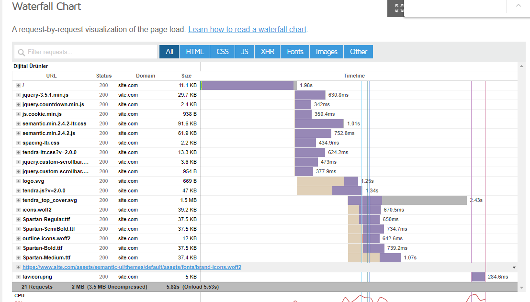Expand the semantic.min.2.4.2.js request

point(18,133)
